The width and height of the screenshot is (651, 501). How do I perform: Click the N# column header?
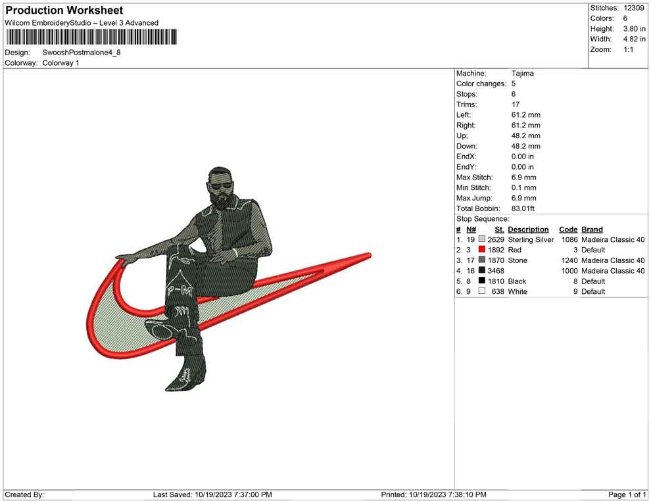coord(471,229)
